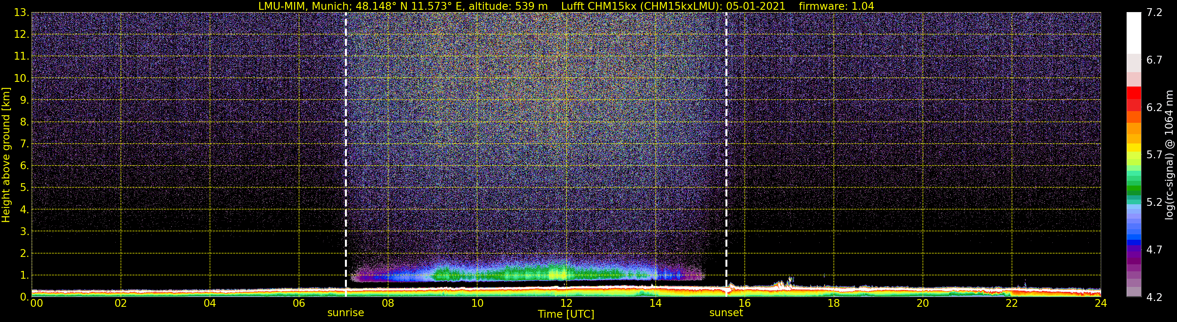
Task: Click the 'sunrise' label below the time axis
Action: [345, 313]
